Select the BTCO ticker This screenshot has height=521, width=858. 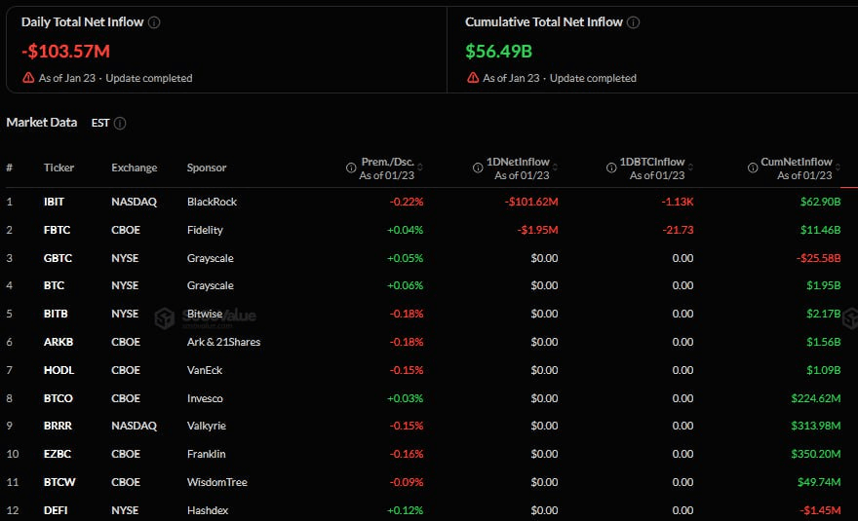coord(58,398)
